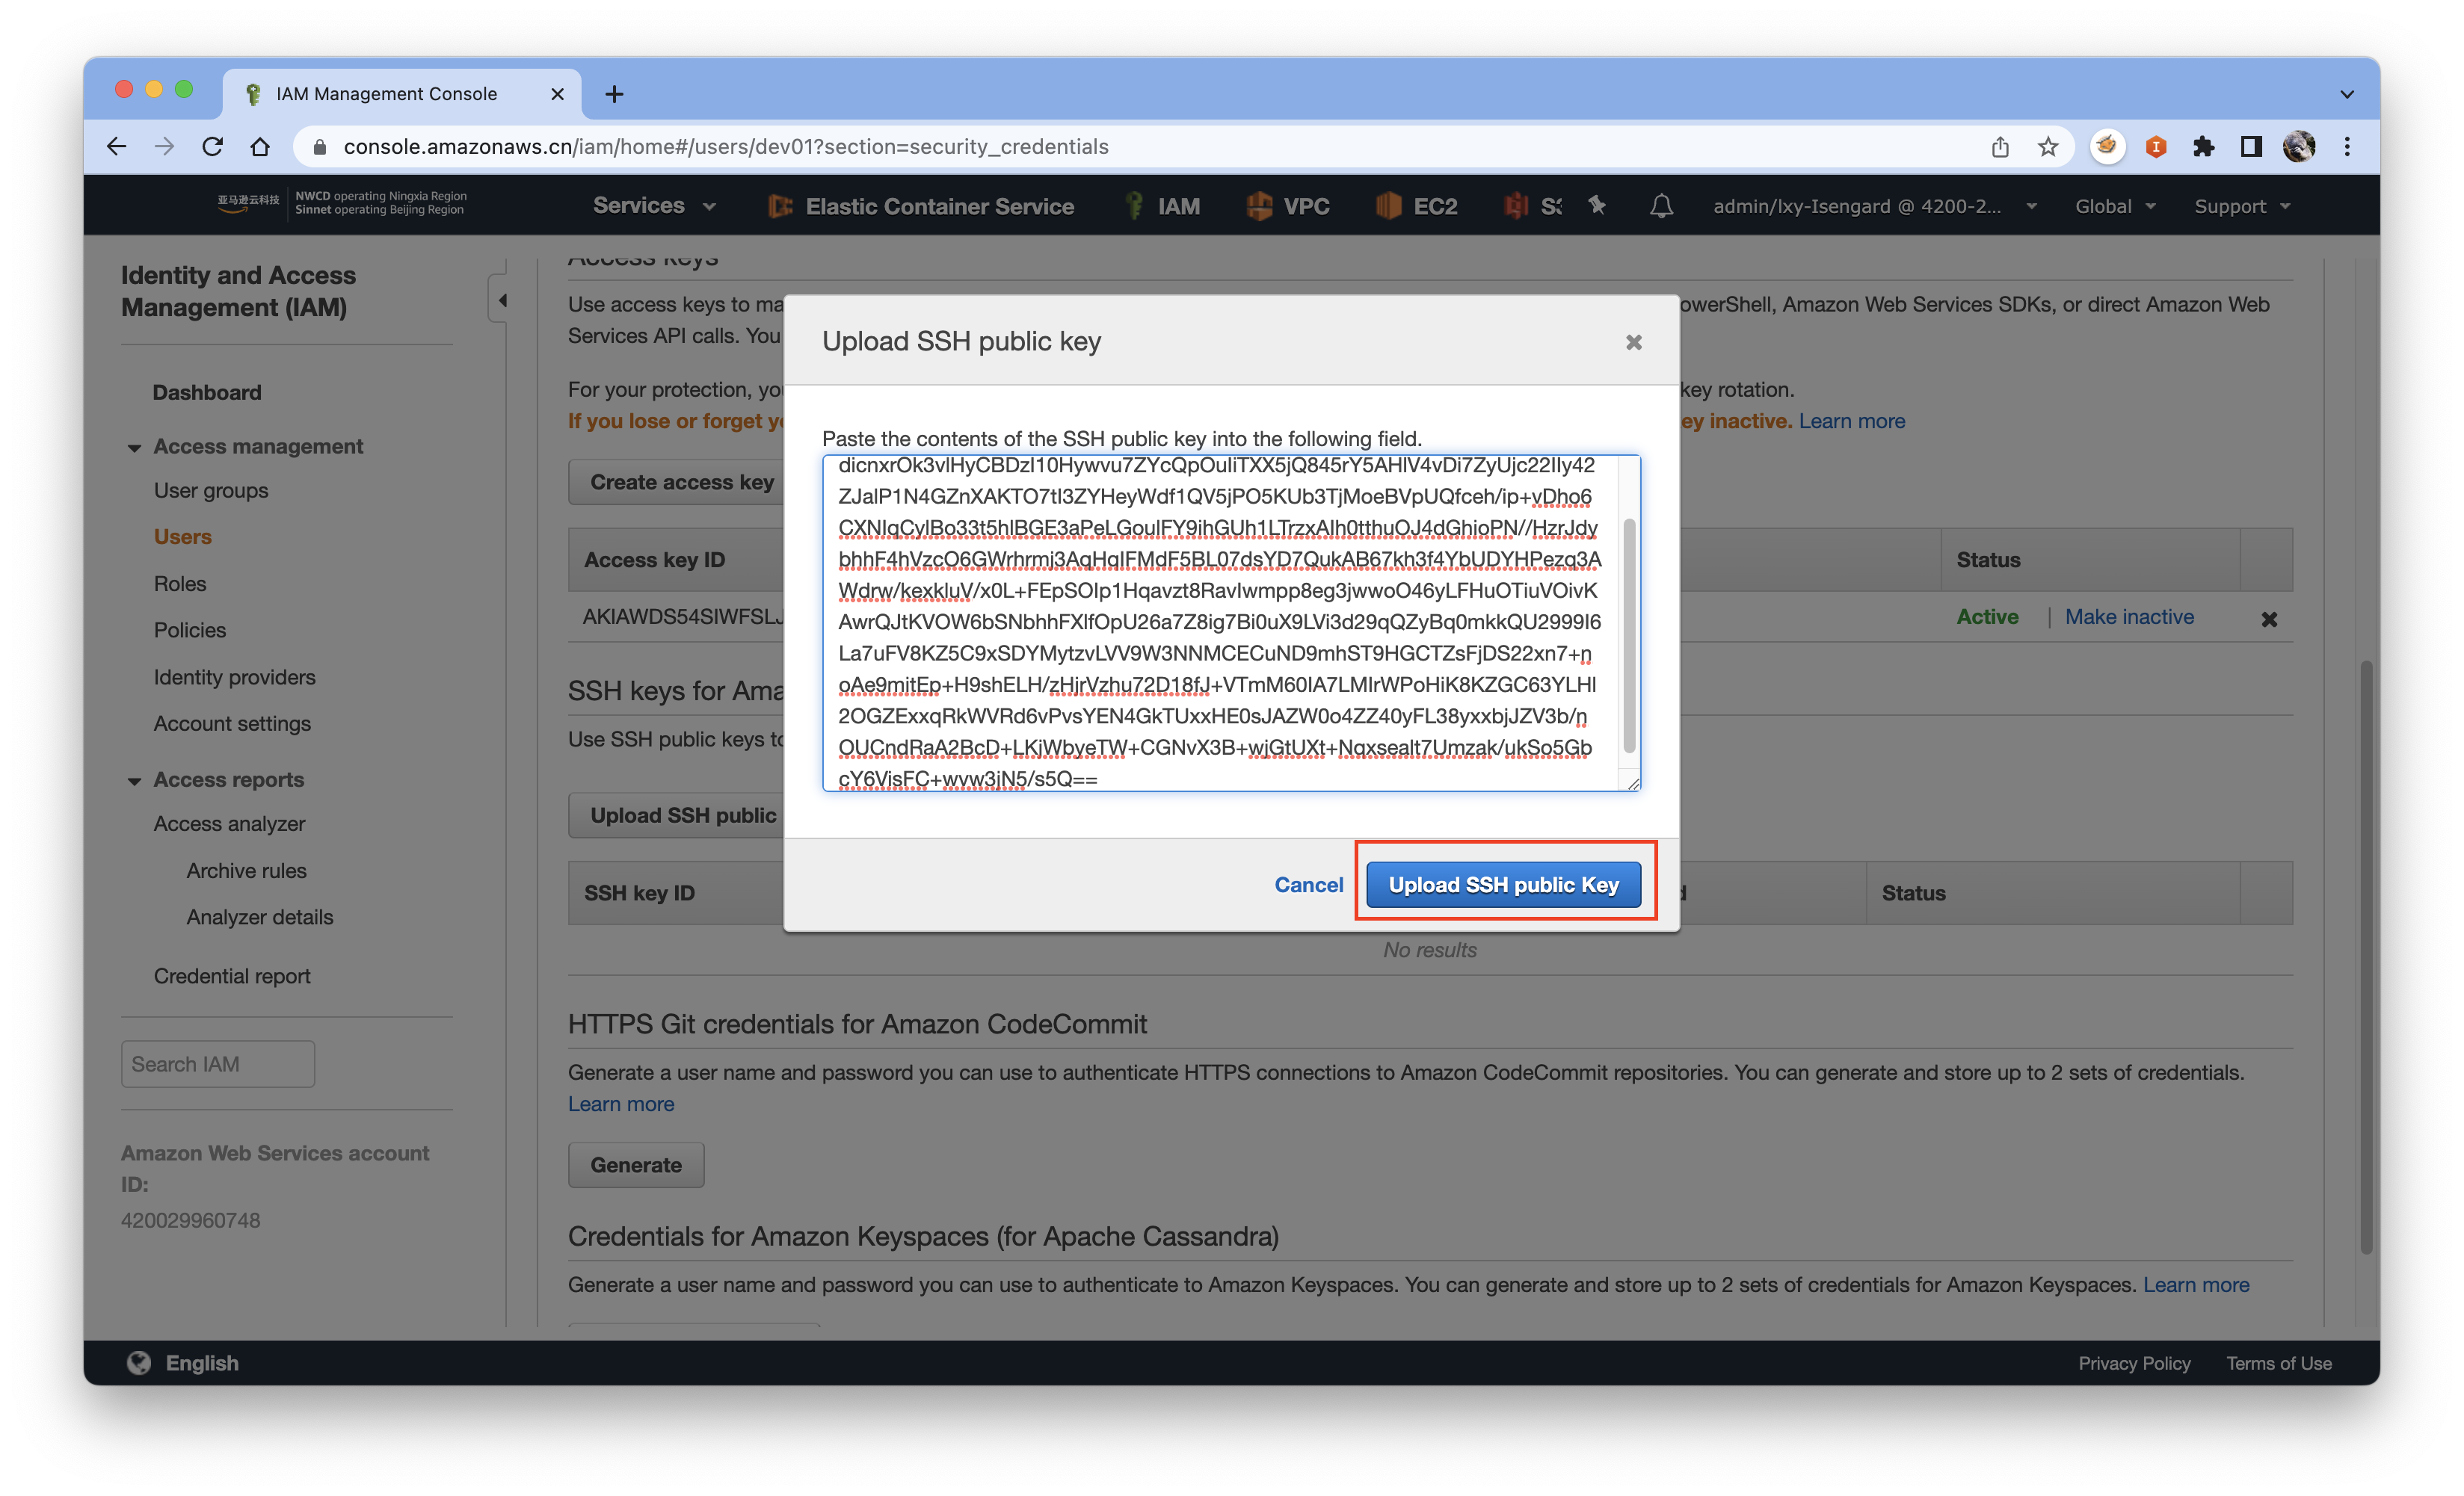Screen dimensions: 2464x1496
Task: Click Upload SSH public Key button
Action: [x=1504, y=885]
